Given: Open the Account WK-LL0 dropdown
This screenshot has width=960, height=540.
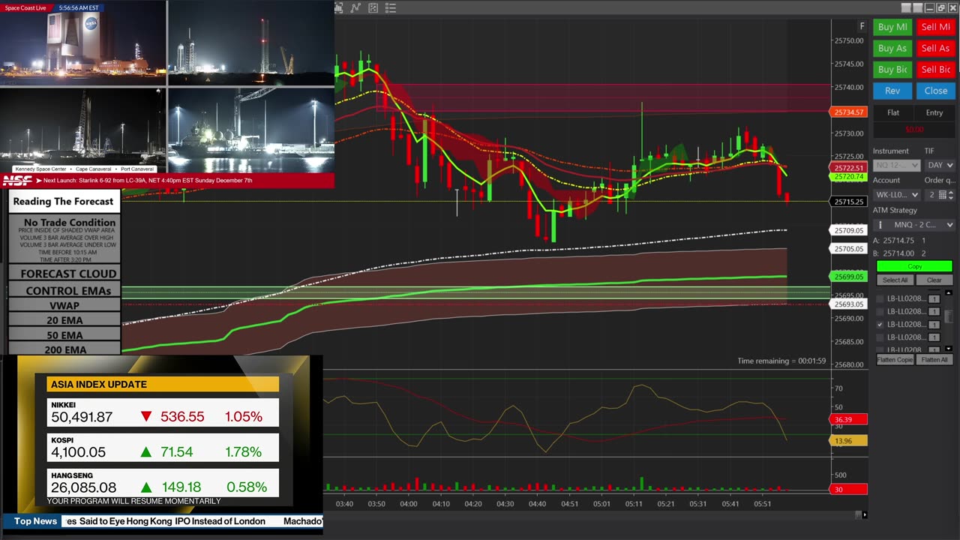Looking at the screenshot, I should (896, 195).
